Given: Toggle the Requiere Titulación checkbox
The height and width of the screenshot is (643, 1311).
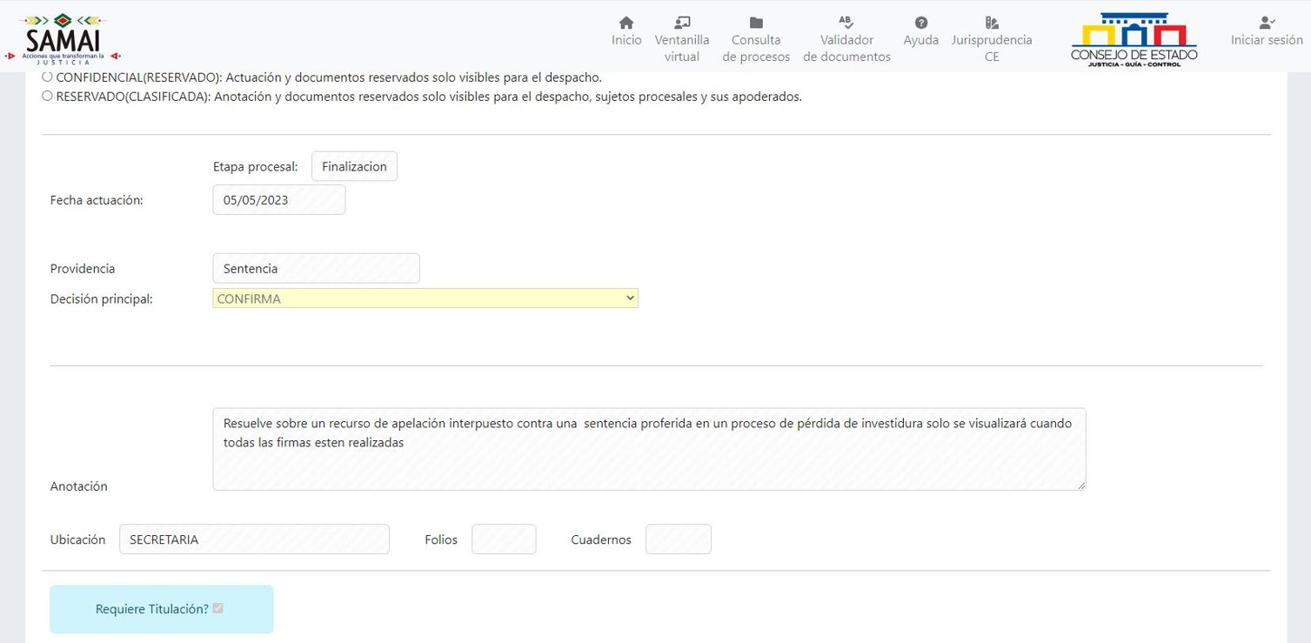Looking at the screenshot, I should [217, 608].
